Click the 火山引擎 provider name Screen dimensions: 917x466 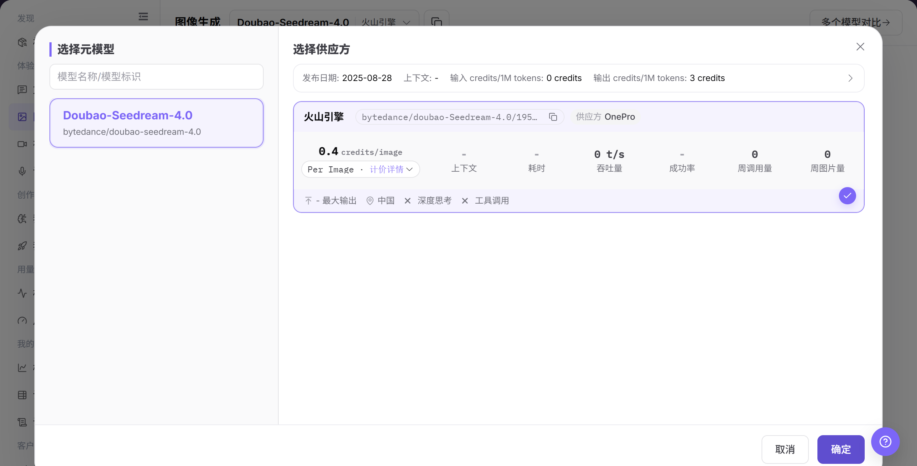[324, 117]
